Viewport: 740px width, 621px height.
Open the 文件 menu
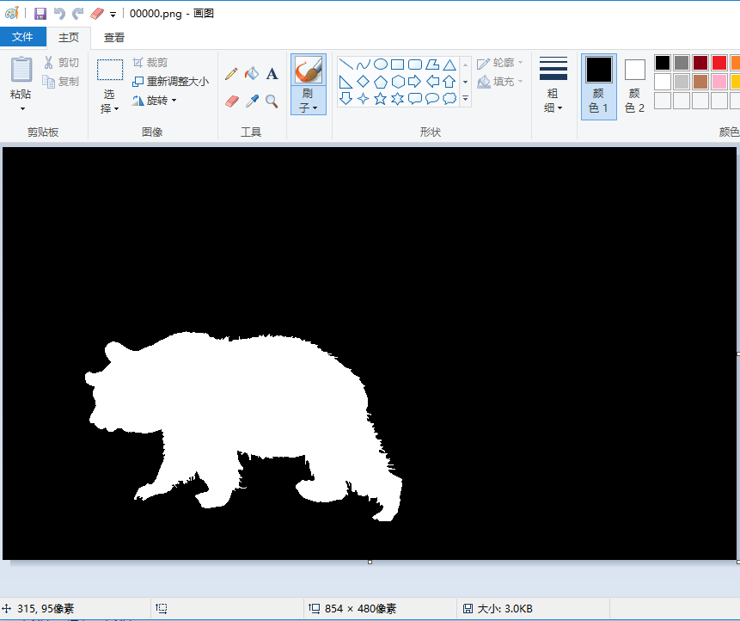coord(22,37)
